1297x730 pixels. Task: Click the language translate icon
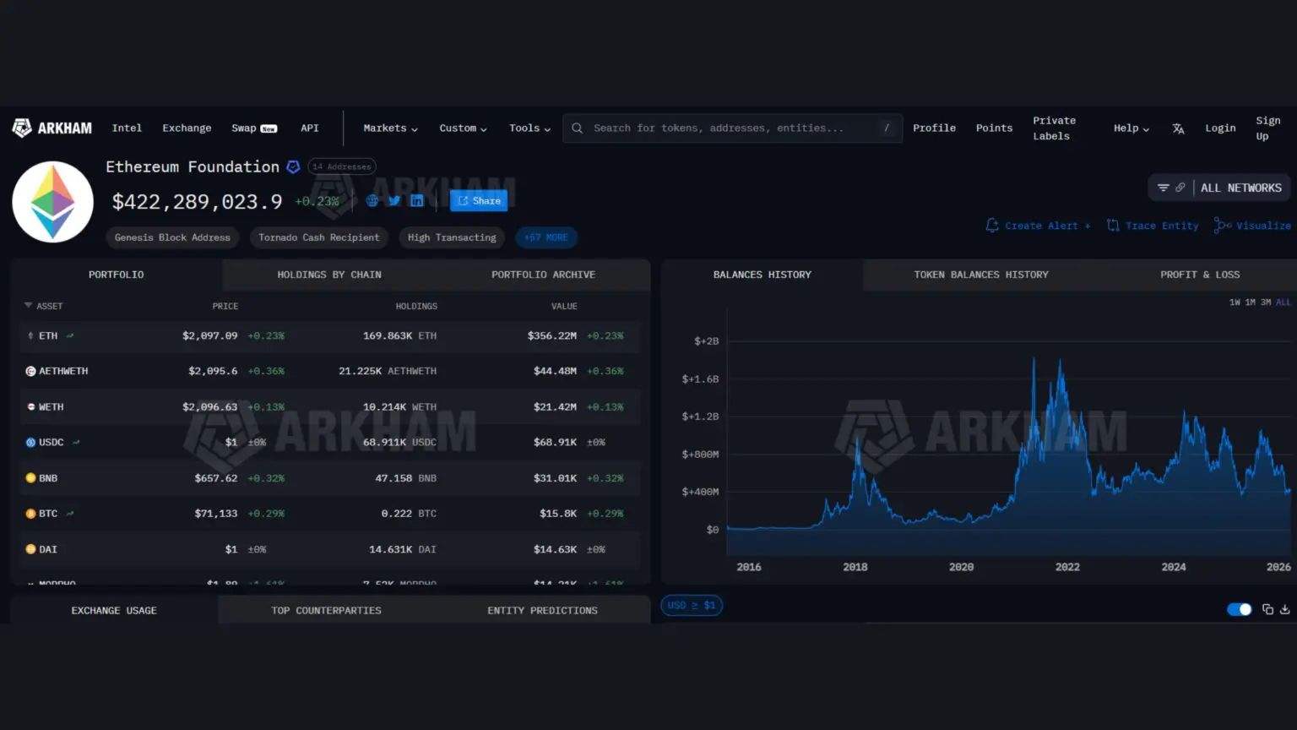pos(1178,128)
